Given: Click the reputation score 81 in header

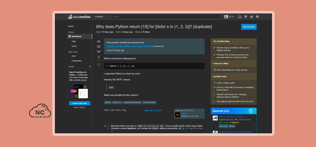Looking at the screenshot, I should click(230, 17).
